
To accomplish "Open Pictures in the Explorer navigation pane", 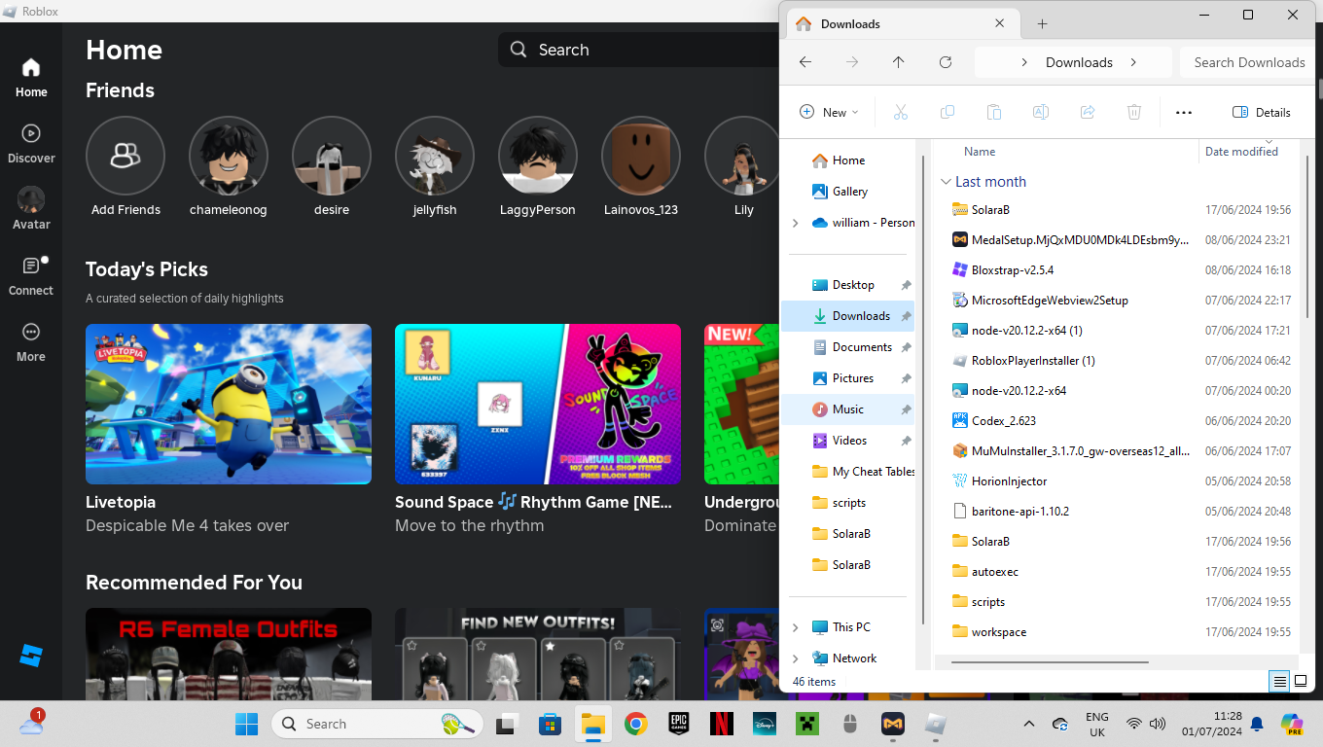I will coord(849,378).
